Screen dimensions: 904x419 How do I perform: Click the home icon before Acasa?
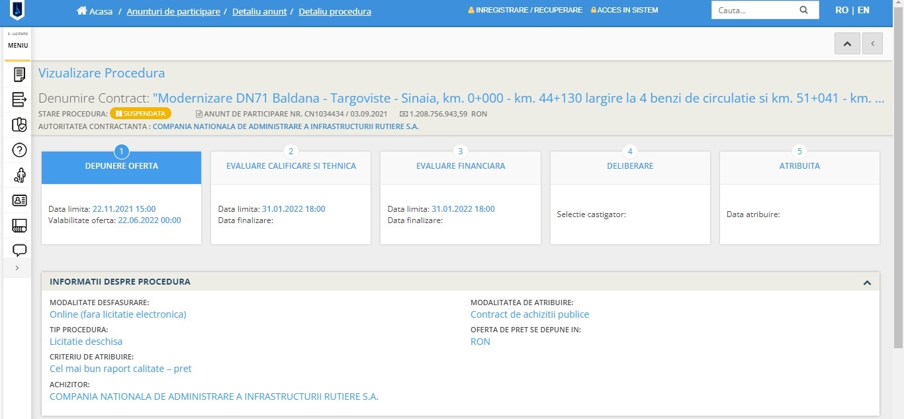[x=82, y=11]
